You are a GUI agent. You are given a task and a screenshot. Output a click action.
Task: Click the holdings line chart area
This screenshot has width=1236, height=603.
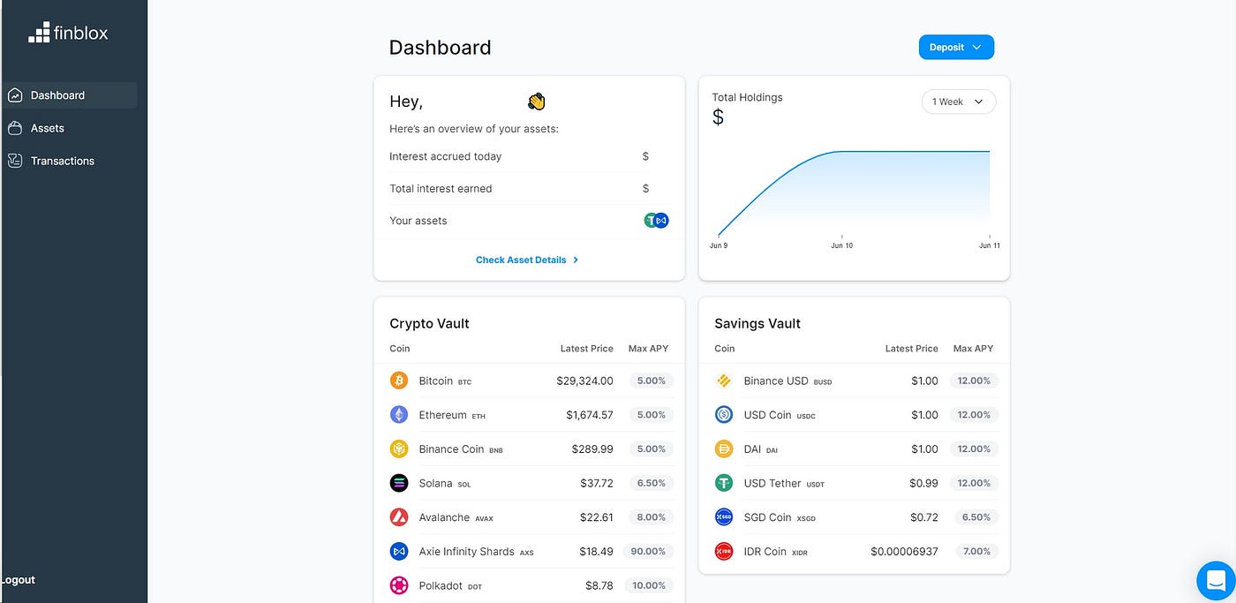tap(854, 193)
